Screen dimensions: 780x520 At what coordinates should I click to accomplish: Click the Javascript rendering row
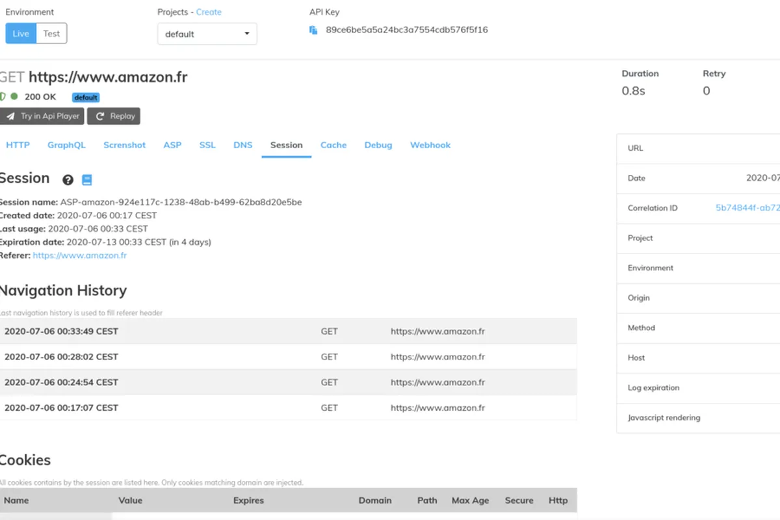click(x=698, y=417)
